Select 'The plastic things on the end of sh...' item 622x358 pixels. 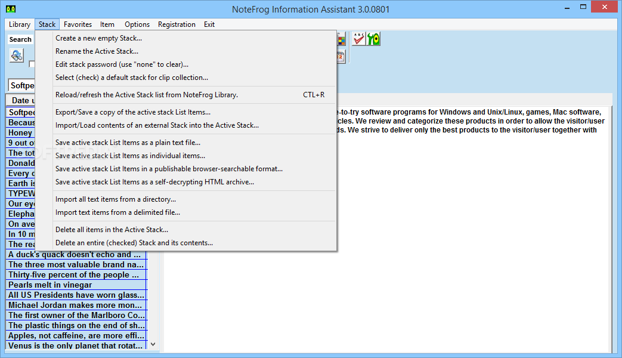76,325
